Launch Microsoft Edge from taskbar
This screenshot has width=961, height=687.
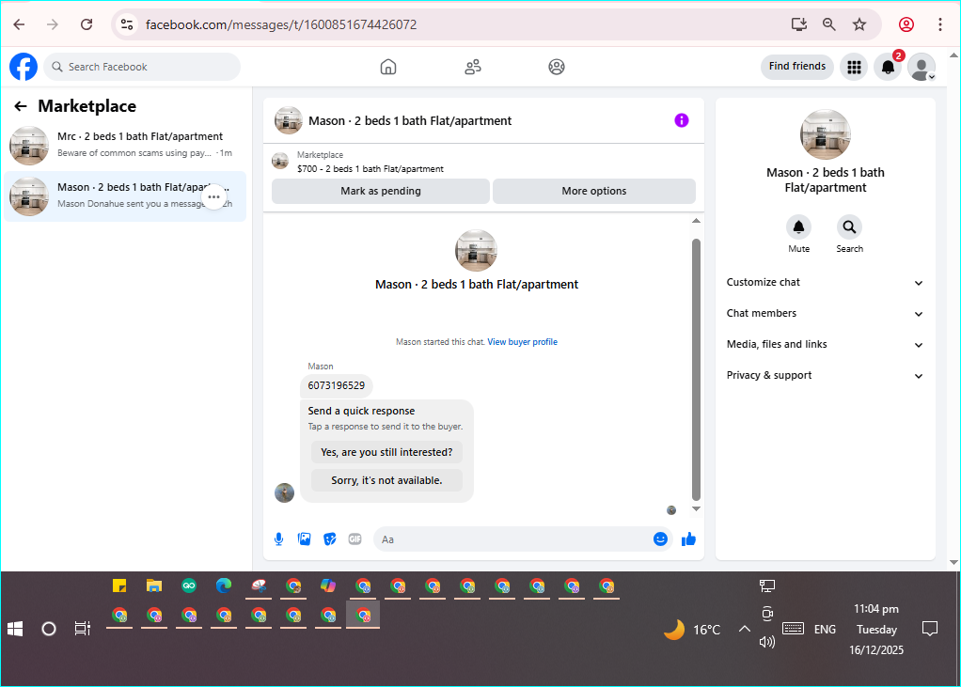[224, 586]
